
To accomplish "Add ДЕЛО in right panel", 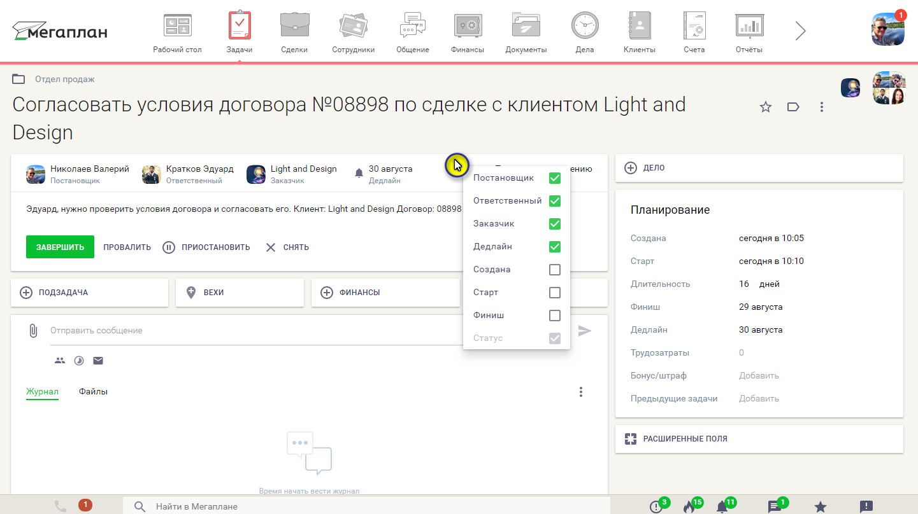I will pyautogui.click(x=759, y=168).
